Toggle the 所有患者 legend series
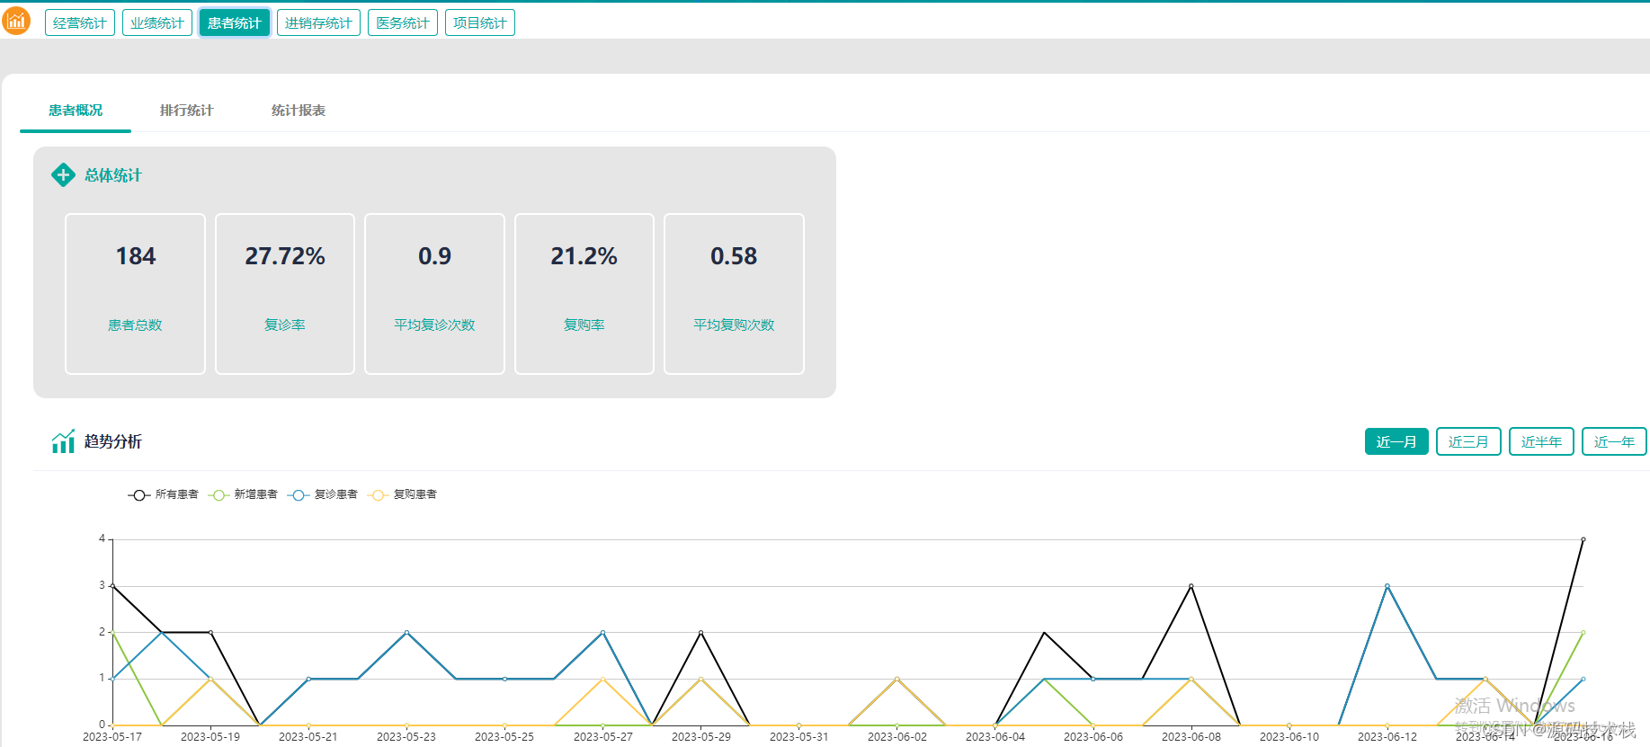This screenshot has width=1650, height=747. pyautogui.click(x=163, y=494)
